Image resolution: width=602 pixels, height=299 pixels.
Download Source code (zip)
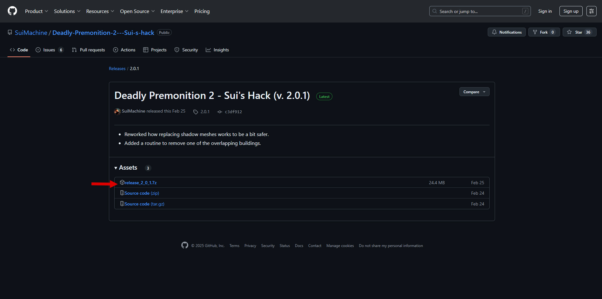click(142, 193)
